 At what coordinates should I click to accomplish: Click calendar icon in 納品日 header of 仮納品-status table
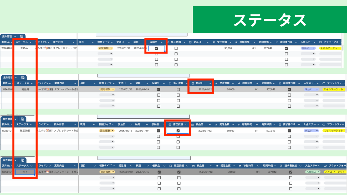190,42
